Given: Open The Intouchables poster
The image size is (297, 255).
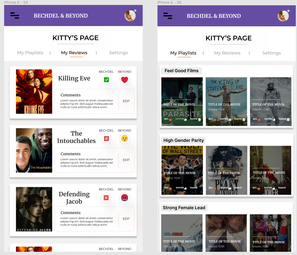Looking at the screenshot, I should (x=34, y=150).
